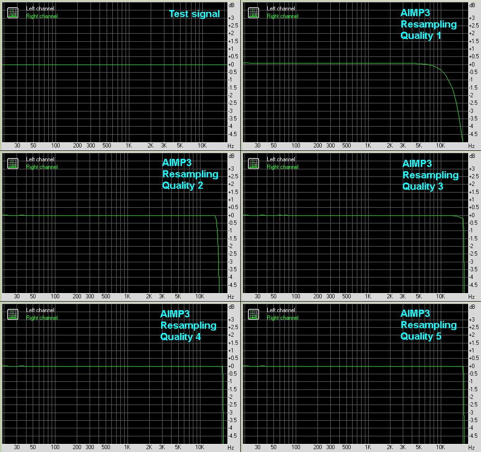Click the "Hz" axis label in Test signal panel
Screen dimensions: 481x452
click(x=231, y=146)
